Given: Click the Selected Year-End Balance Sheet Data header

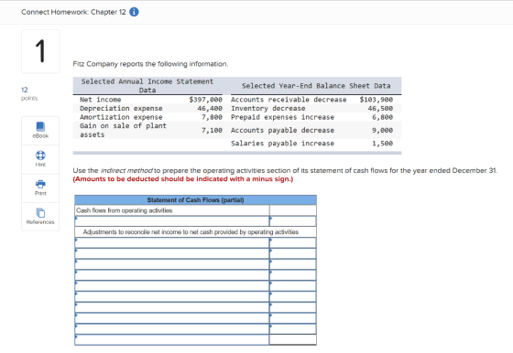Looking at the screenshot, I should pos(316,86).
